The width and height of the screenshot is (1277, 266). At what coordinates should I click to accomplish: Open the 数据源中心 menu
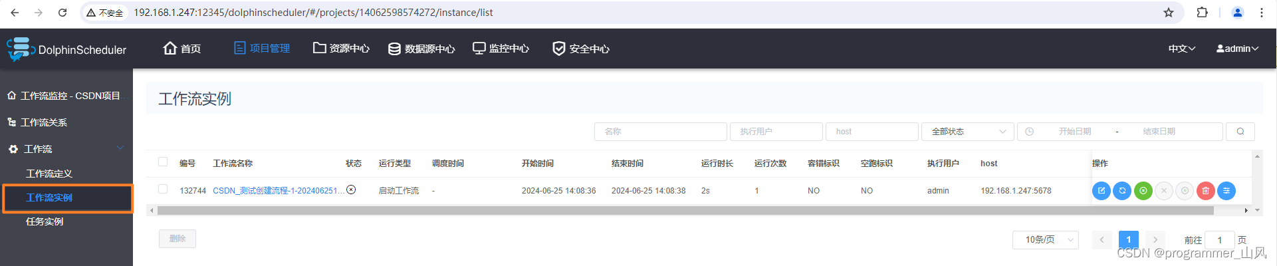coord(421,49)
